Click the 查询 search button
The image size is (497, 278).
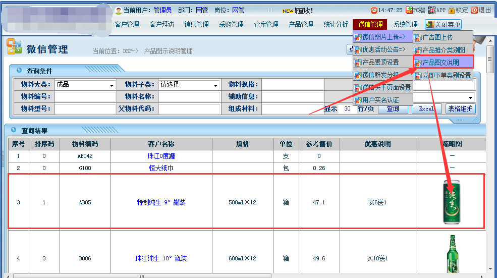(x=393, y=108)
